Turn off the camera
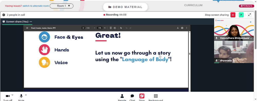This screenshot has height=101, width=257. point(8,97)
